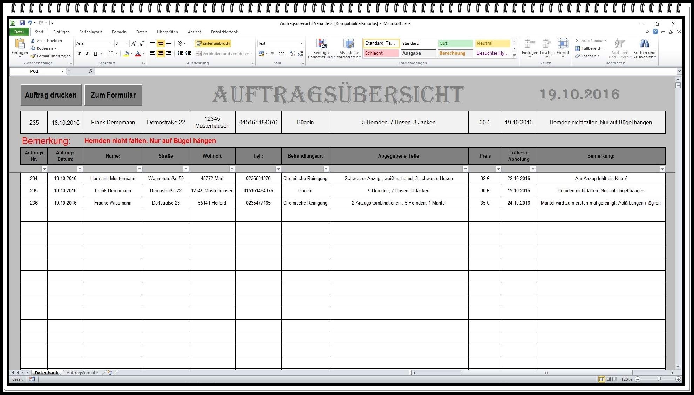Decrease font size with small A
This screenshot has width=694, height=395.
pos(142,43)
